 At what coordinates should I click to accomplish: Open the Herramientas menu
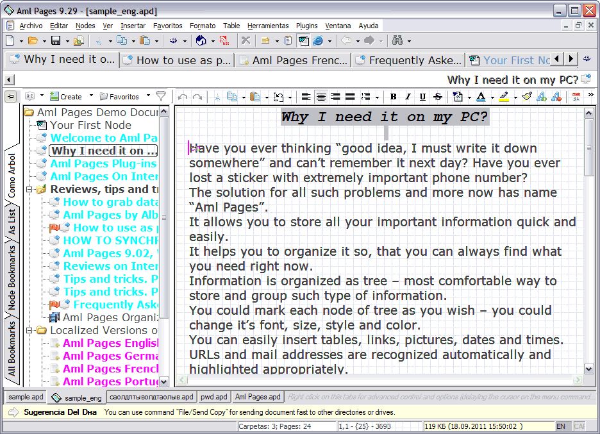coord(268,26)
